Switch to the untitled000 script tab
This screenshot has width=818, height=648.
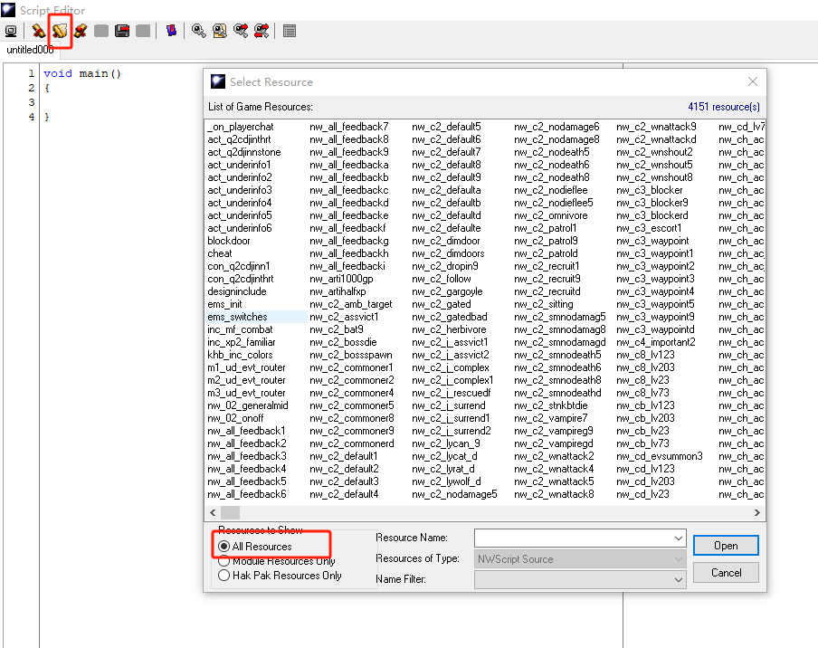click(30, 50)
